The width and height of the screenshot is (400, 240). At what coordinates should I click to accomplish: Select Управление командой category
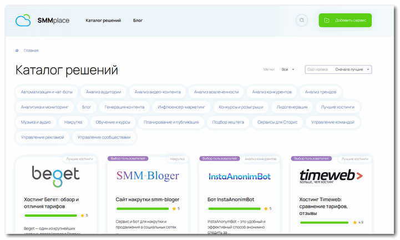point(333,122)
